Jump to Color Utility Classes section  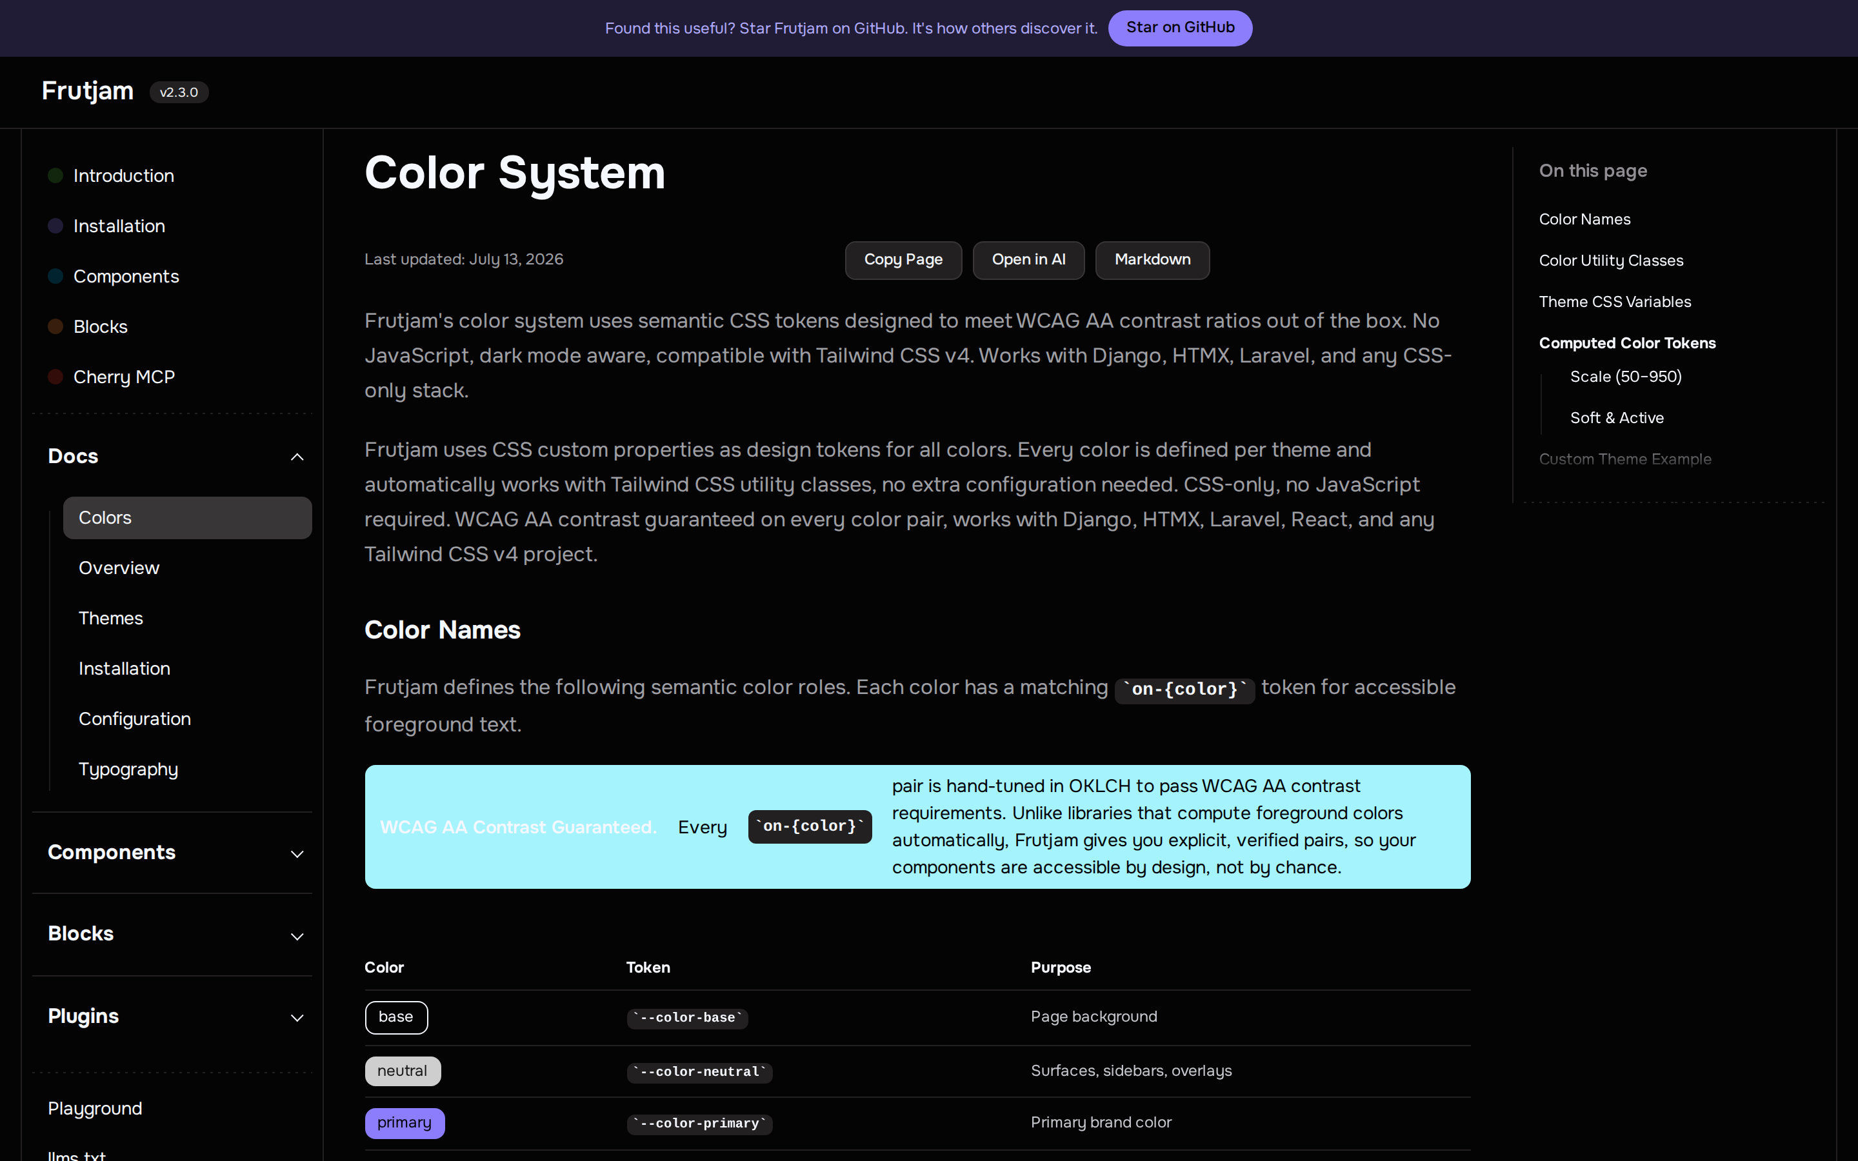point(1611,261)
